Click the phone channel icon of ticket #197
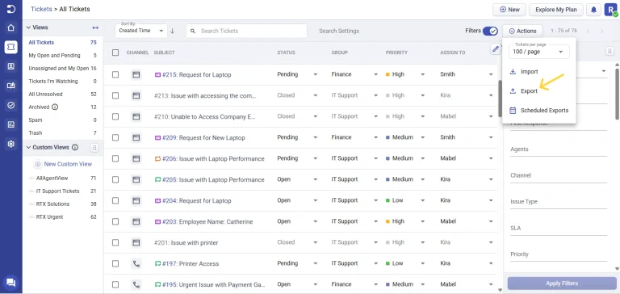 click(136, 263)
